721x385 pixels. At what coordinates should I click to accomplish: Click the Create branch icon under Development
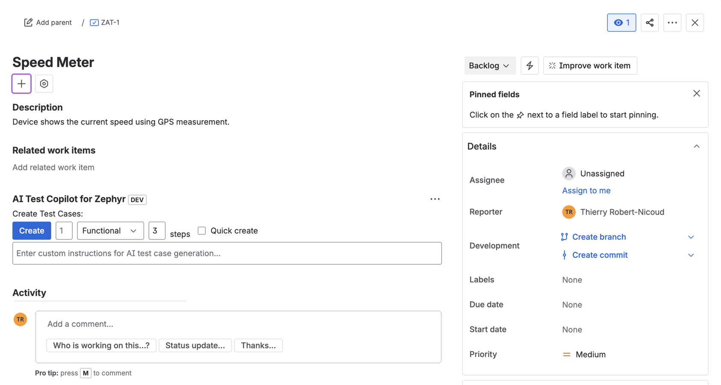coord(565,237)
